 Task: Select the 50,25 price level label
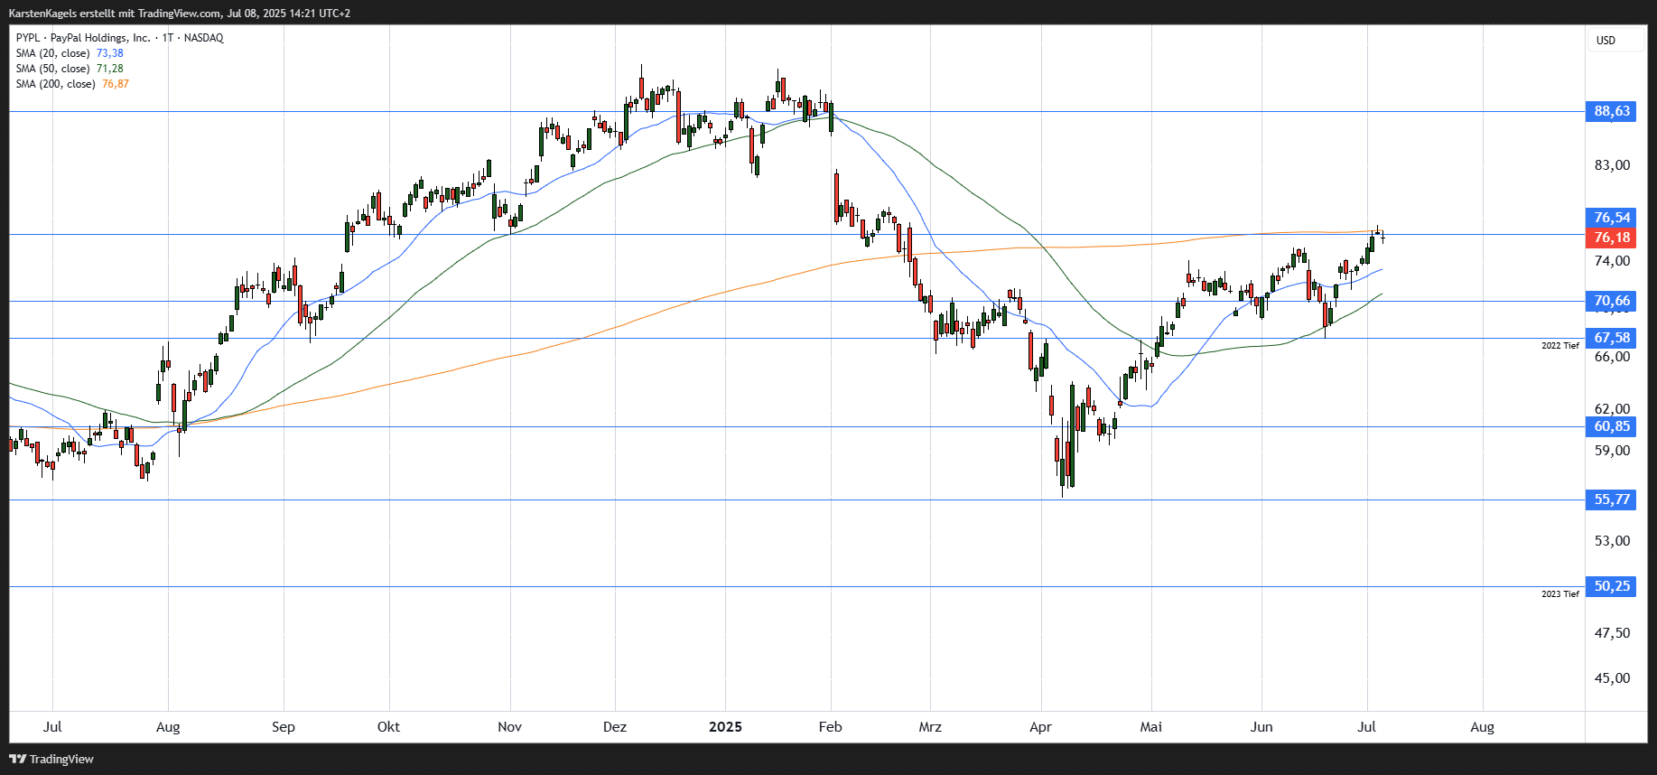[1611, 586]
